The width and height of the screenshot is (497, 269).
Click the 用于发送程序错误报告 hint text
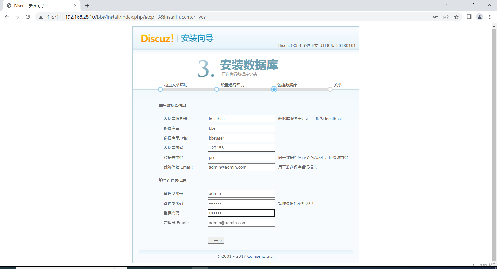point(297,167)
